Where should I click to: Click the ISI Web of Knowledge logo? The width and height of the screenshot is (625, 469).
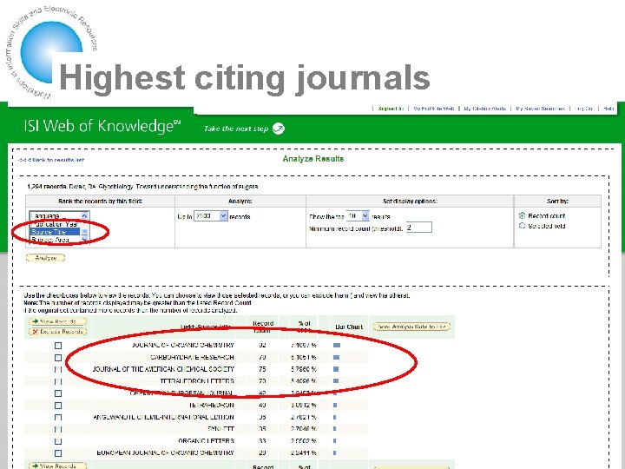tap(102, 126)
